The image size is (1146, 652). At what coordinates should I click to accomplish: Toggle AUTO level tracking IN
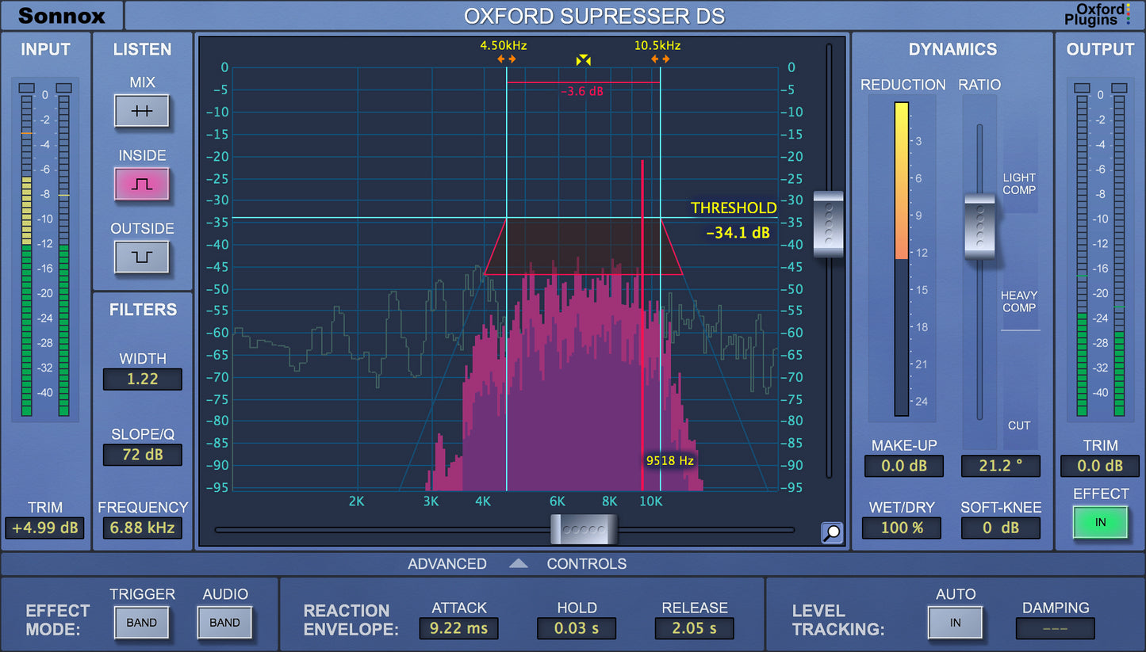click(955, 623)
